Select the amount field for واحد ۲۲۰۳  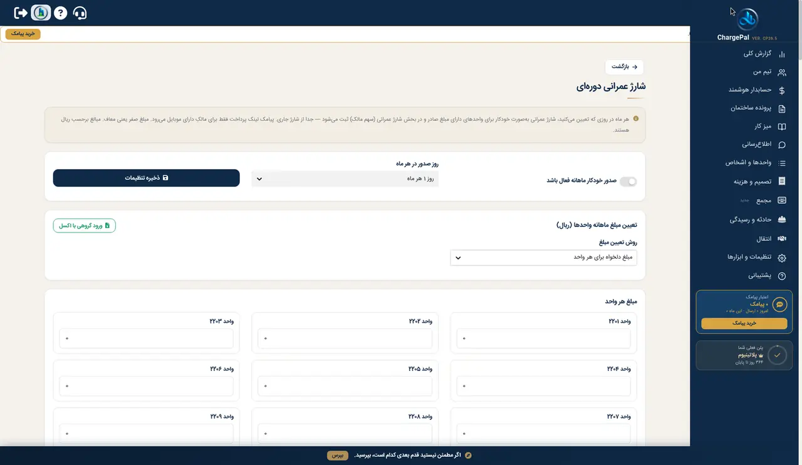click(147, 339)
